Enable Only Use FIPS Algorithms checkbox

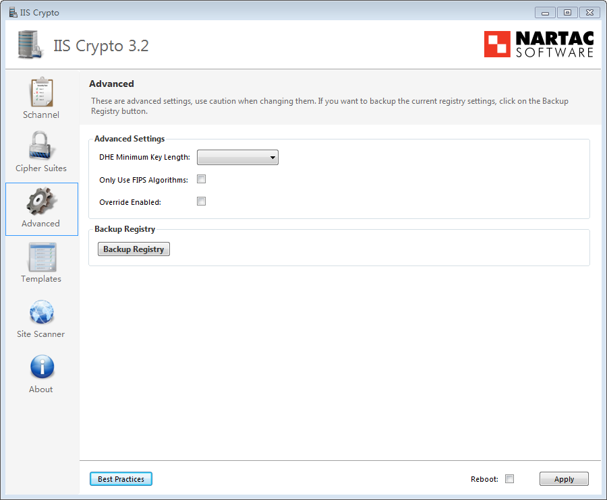pos(201,179)
